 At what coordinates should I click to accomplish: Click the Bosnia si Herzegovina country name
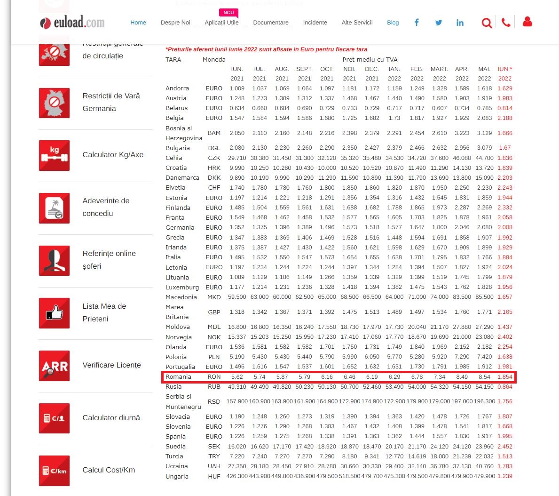coord(184,133)
